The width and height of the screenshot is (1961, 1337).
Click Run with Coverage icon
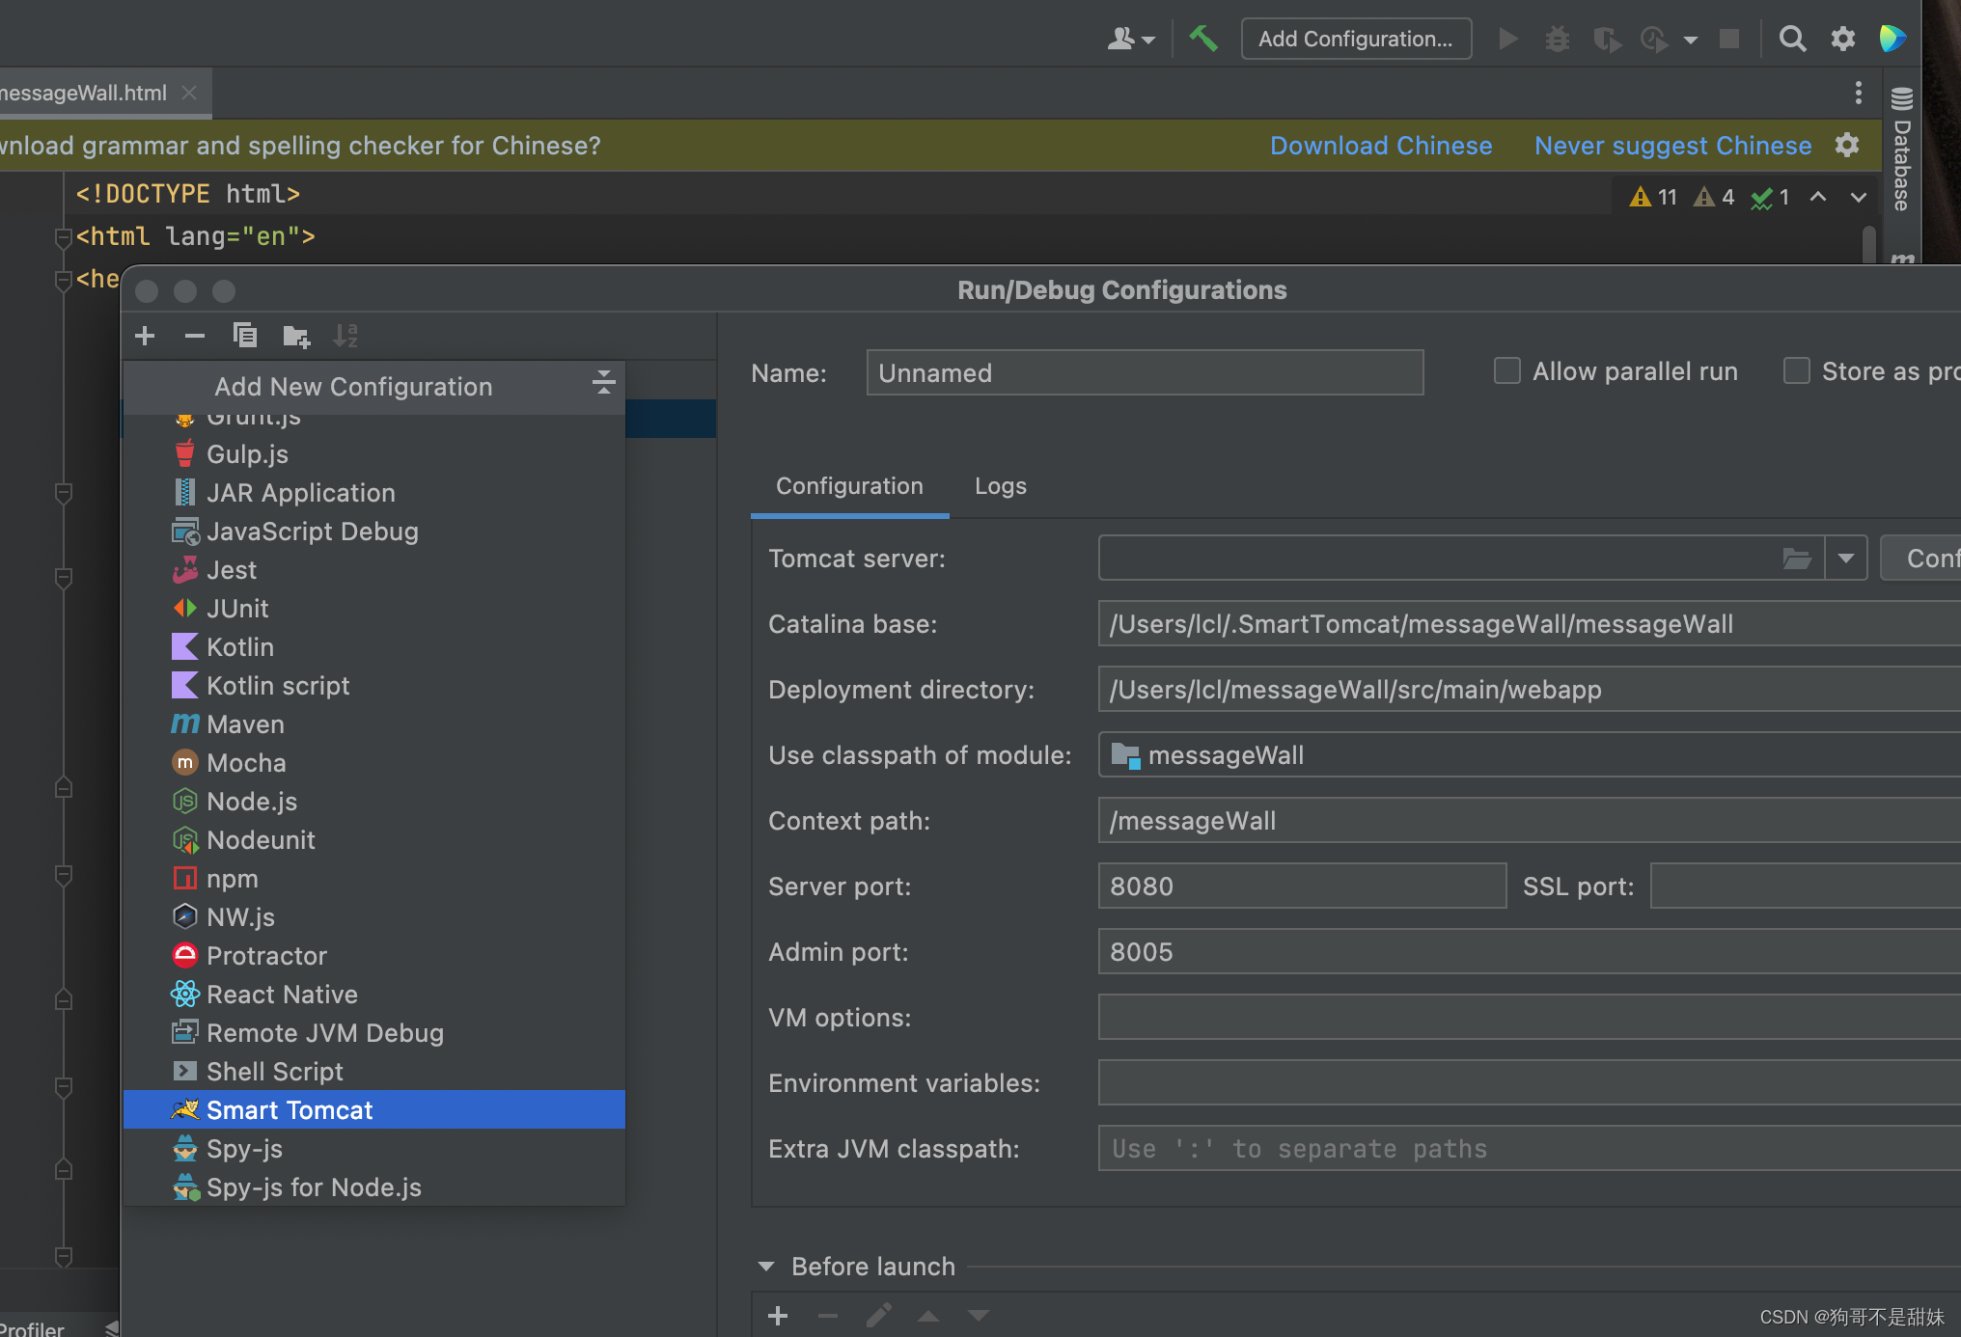pyautogui.click(x=1606, y=39)
